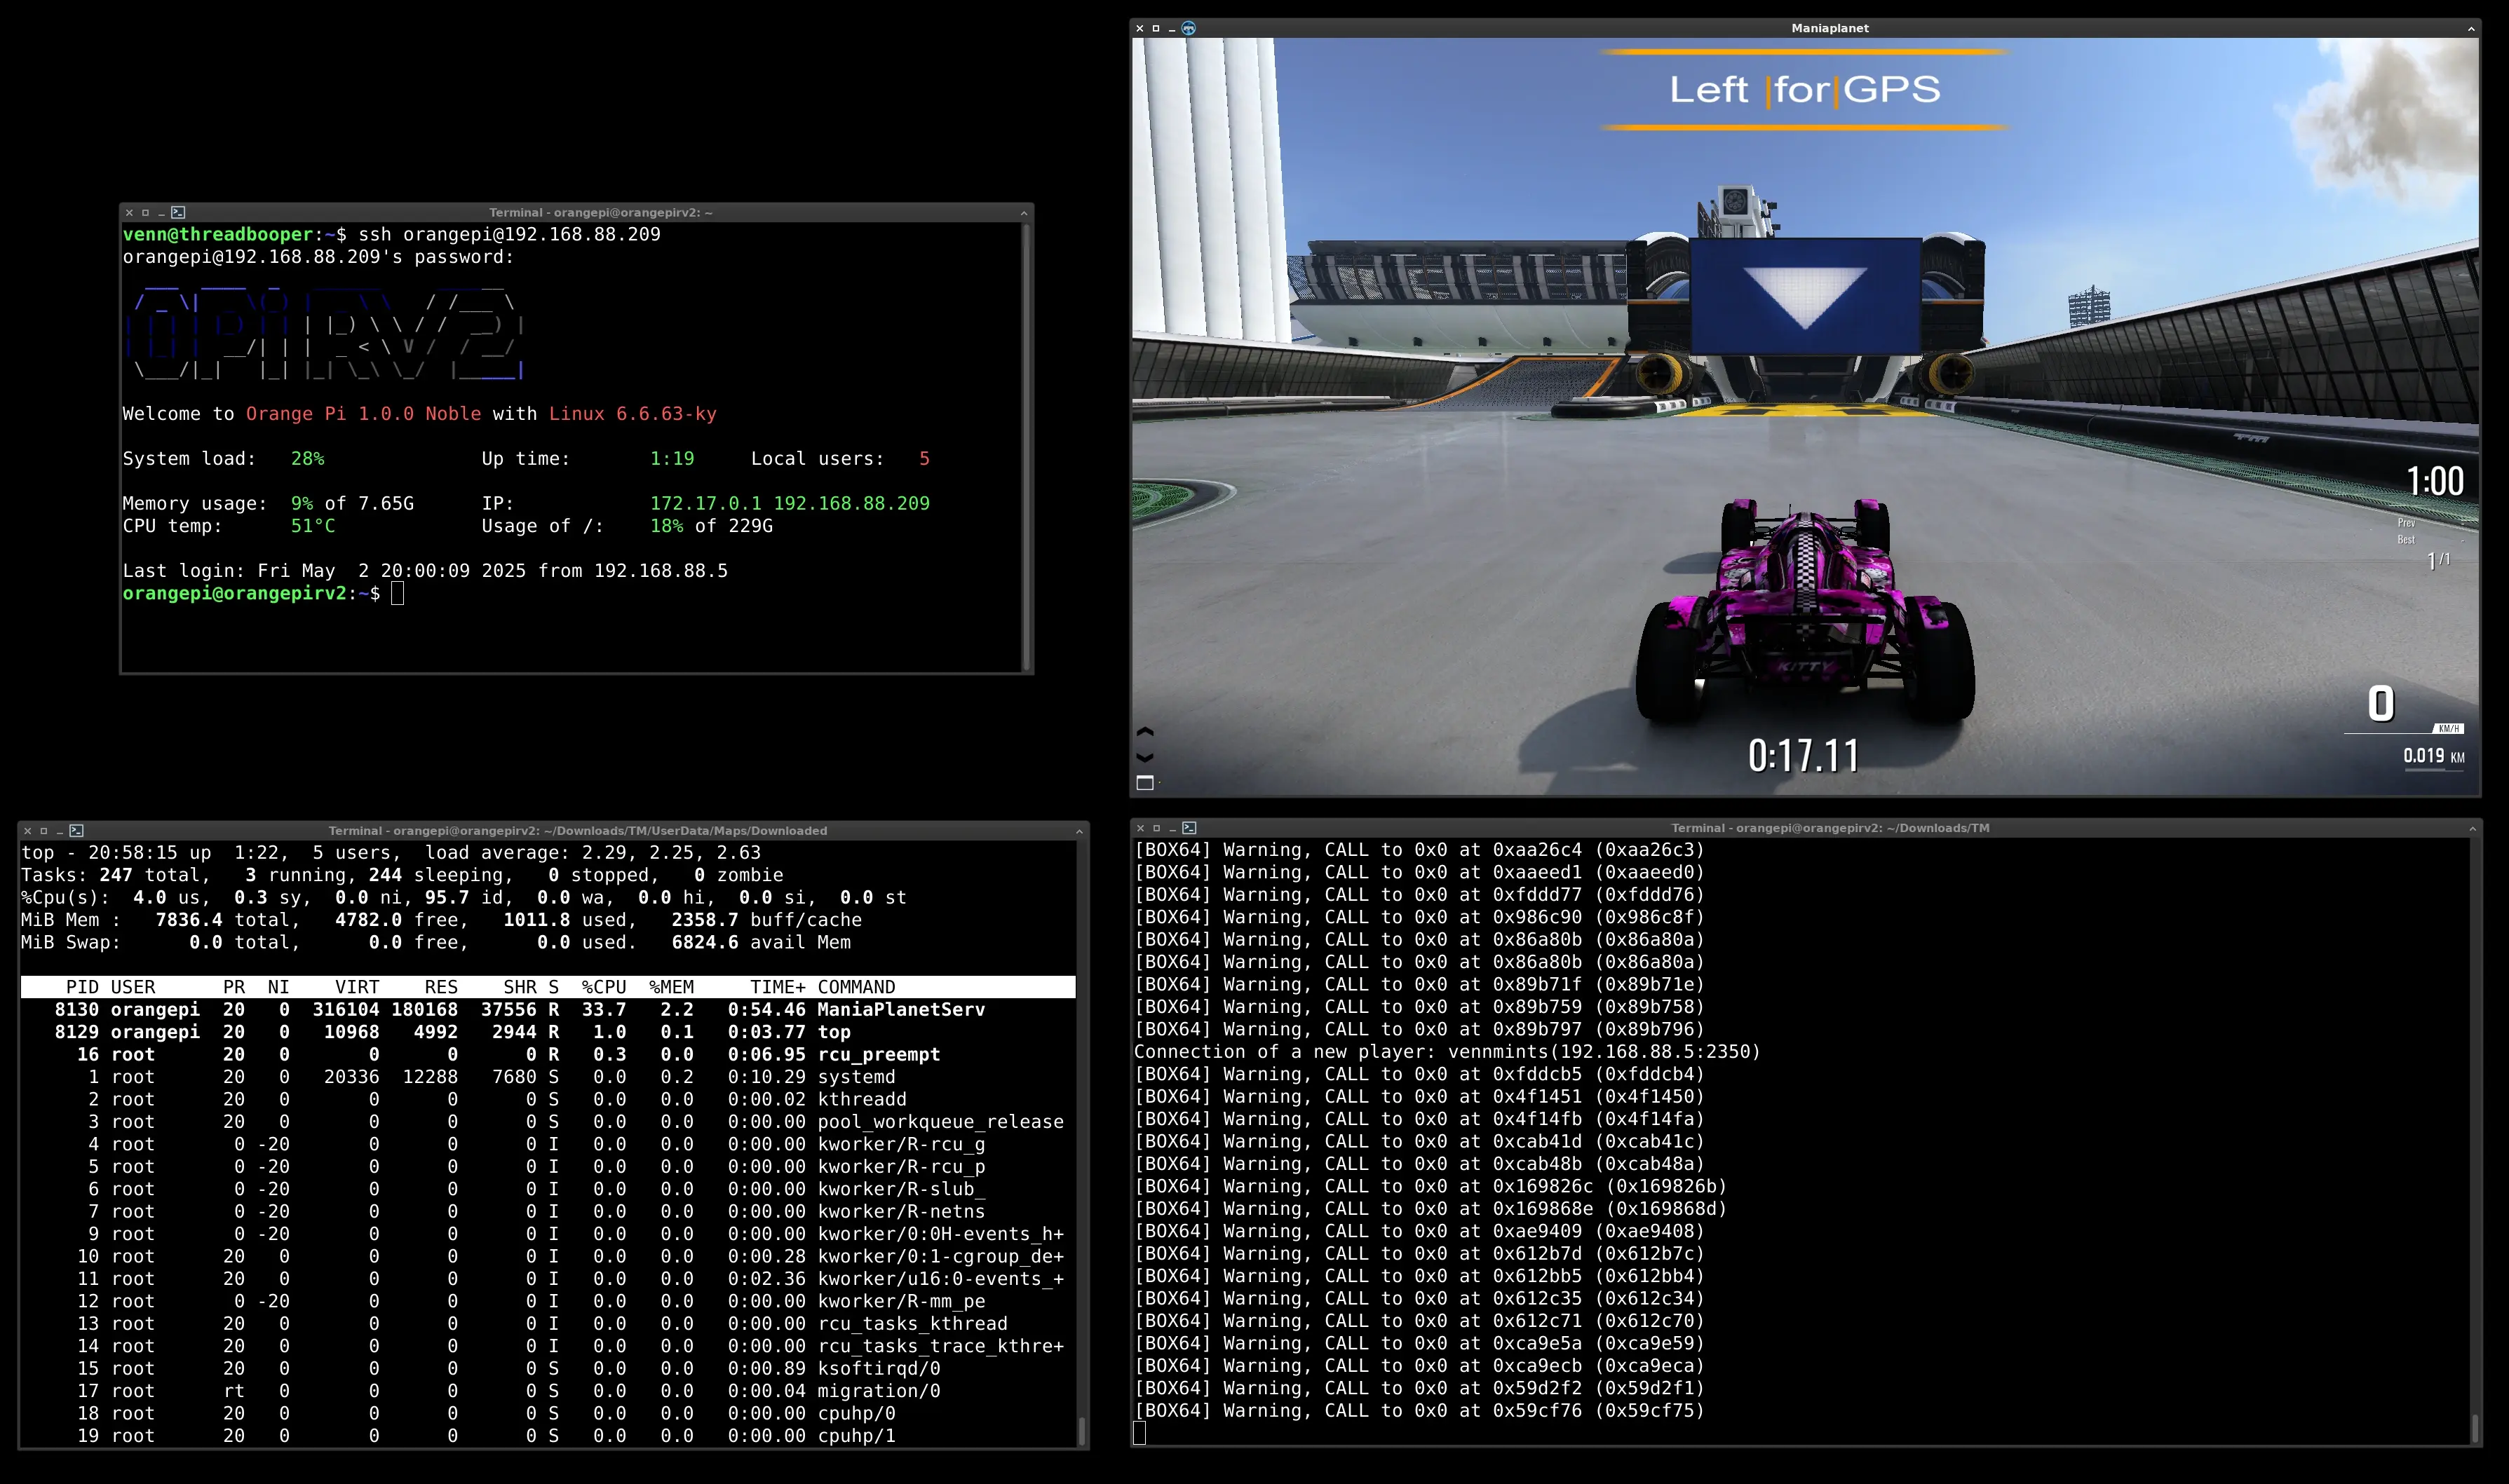This screenshot has width=2509, height=1484.
Task: Click the 0:17.11 race timer
Action: click(x=1804, y=756)
